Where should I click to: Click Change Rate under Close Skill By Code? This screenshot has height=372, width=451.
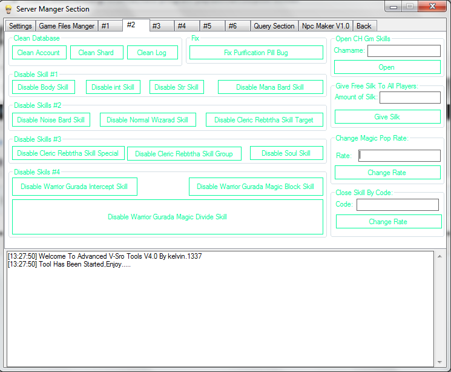(x=389, y=221)
